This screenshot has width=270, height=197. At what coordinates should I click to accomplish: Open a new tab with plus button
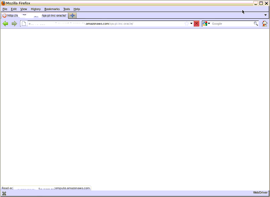point(72,16)
